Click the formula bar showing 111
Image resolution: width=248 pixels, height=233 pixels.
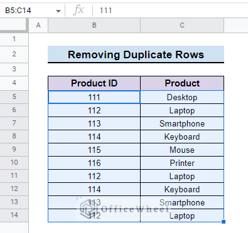171,11
